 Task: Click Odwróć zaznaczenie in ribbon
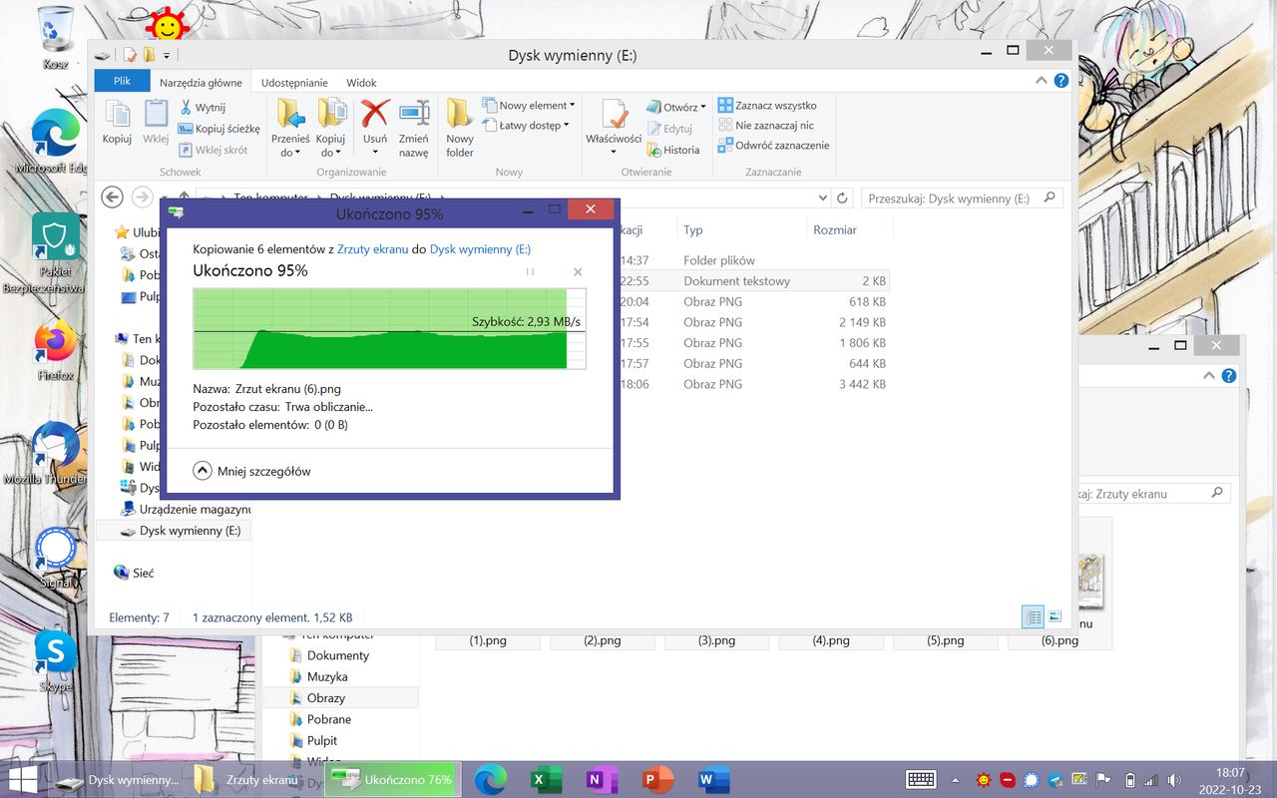(773, 146)
